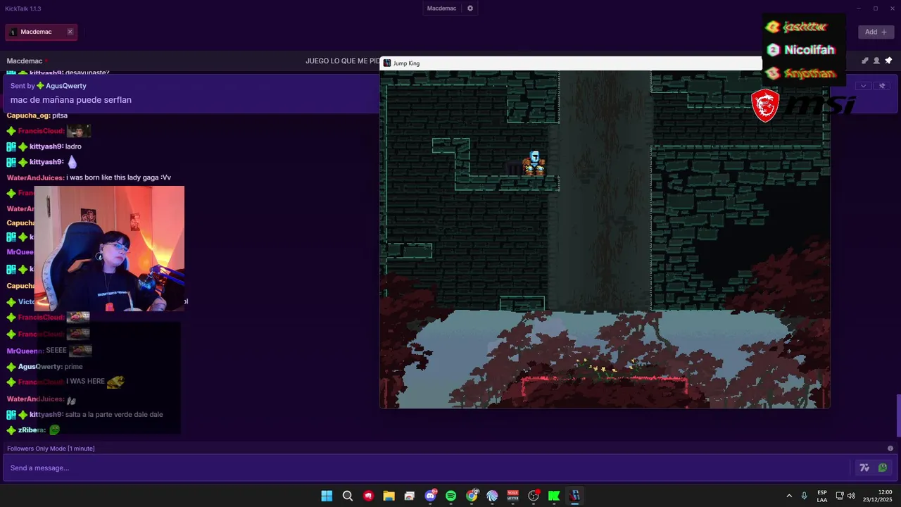Add a new chatroom with Add button
This screenshot has height=507, width=901.
876,32
